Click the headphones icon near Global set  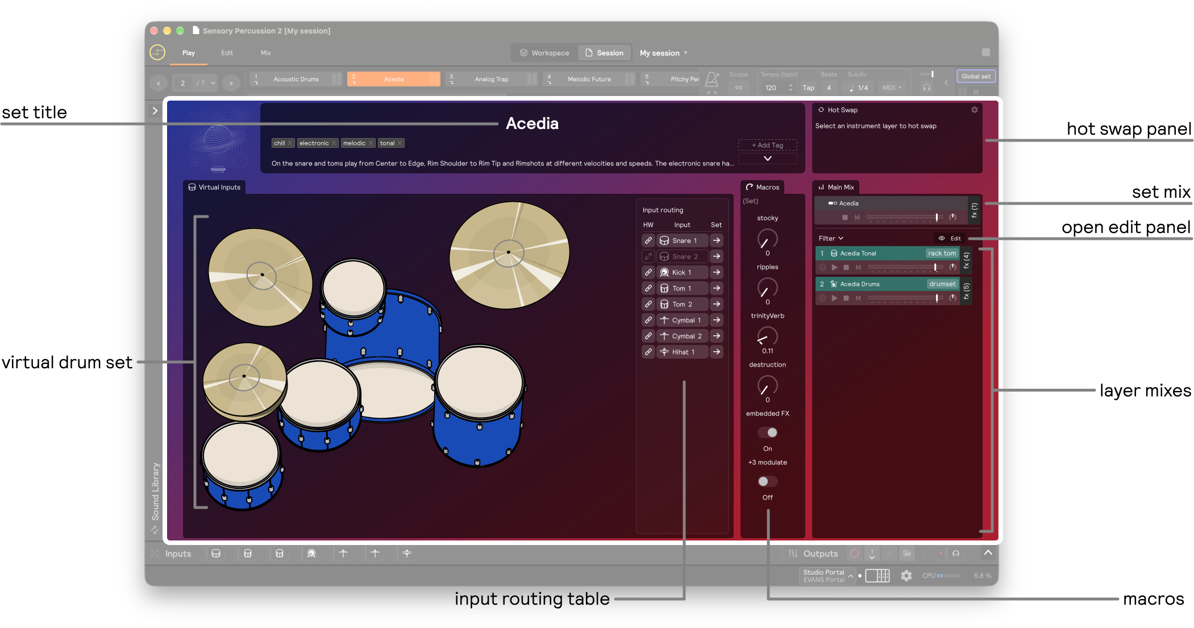tap(927, 88)
